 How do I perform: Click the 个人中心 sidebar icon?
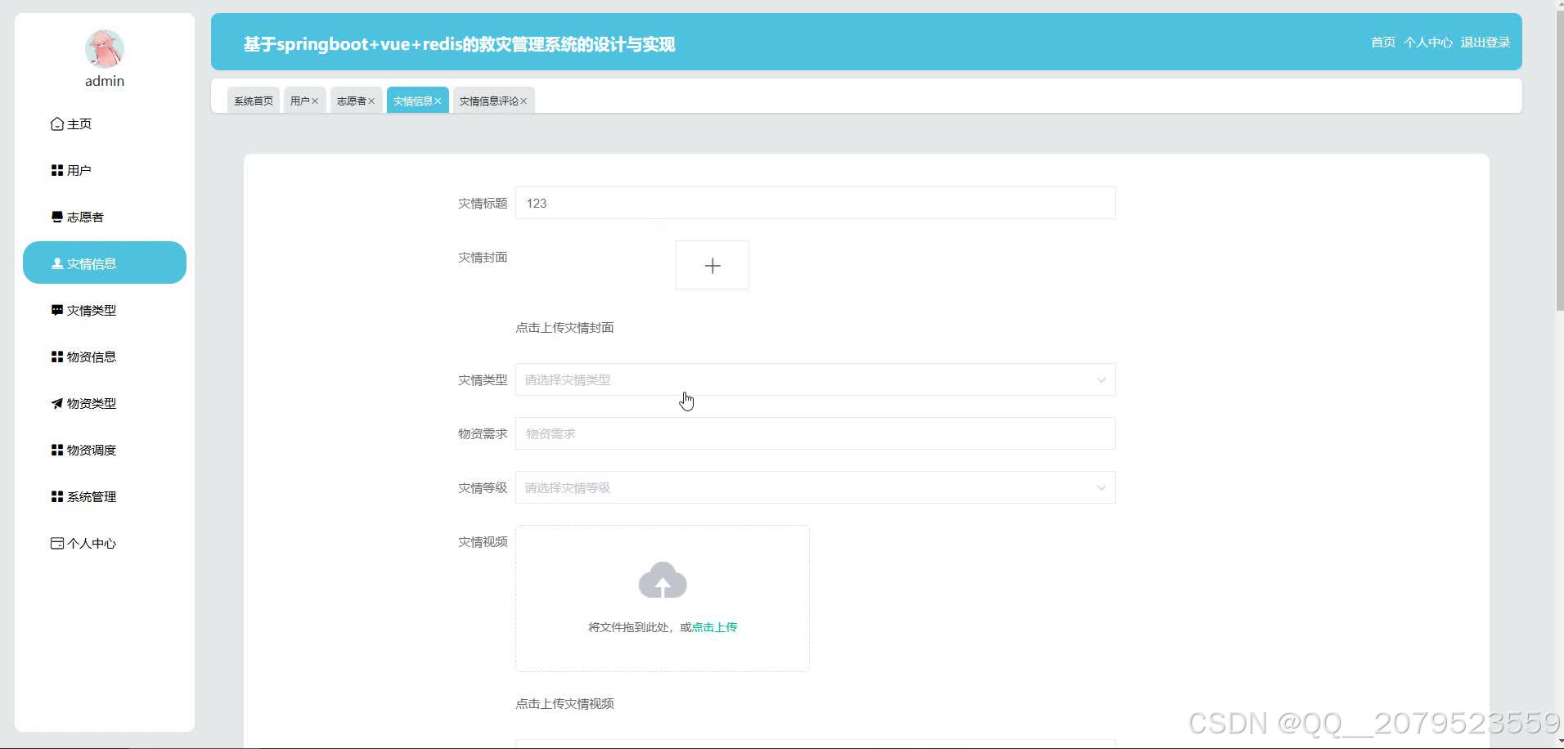click(x=56, y=542)
